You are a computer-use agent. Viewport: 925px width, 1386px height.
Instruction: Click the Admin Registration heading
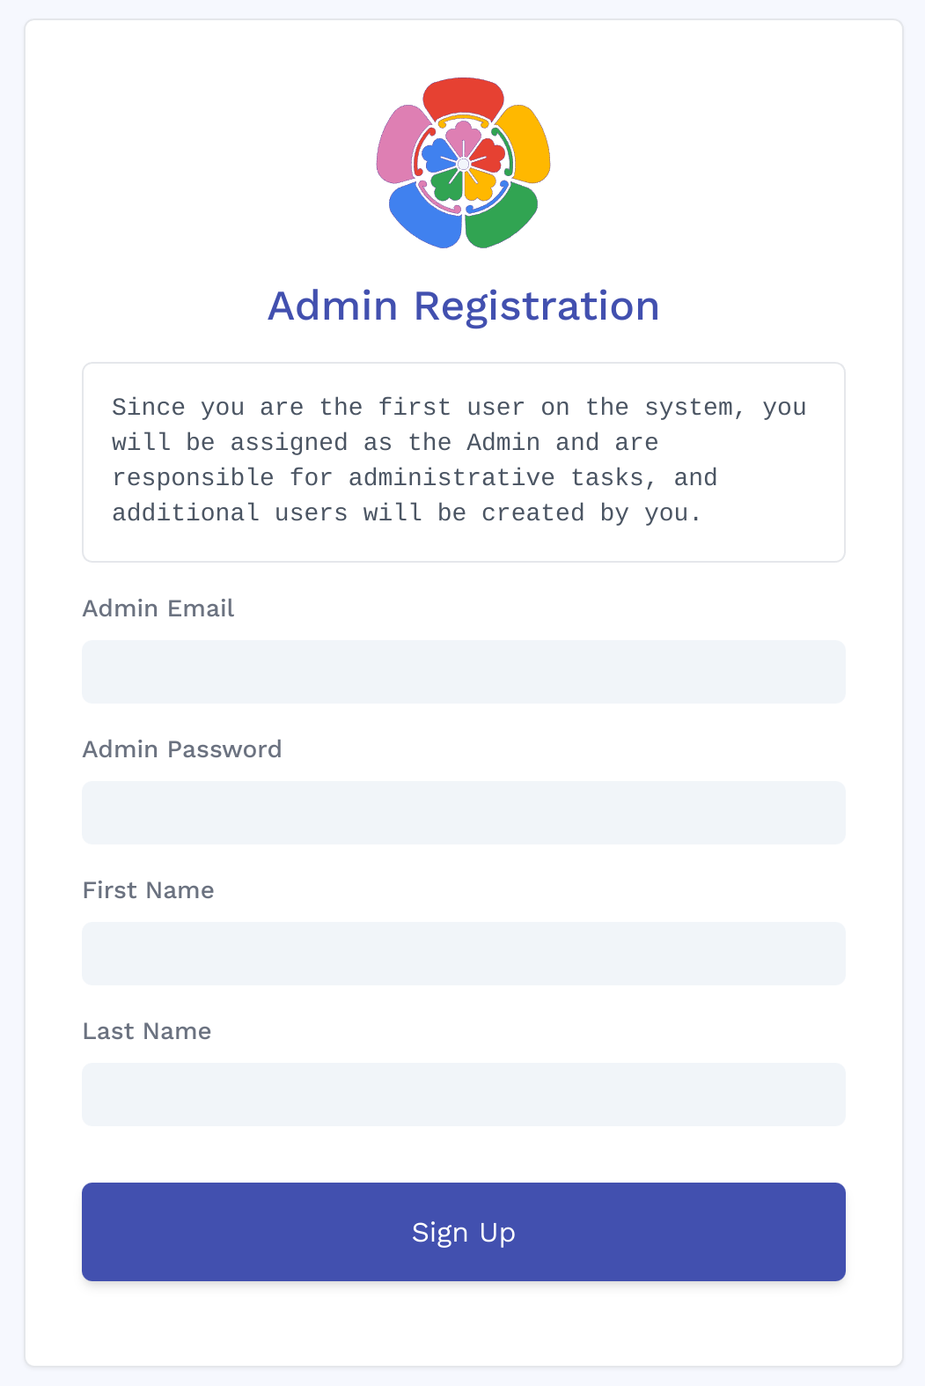click(x=463, y=306)
